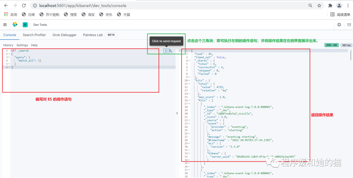This screenshot has height=178, width=353.
Task: Click the "@timestamp" value line
Action: pyautogui.click(x=240, y=140)
